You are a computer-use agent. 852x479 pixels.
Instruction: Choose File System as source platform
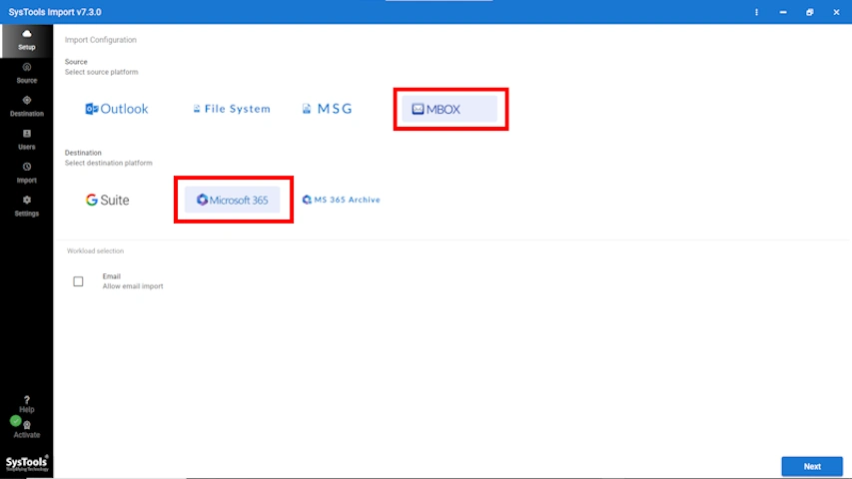(x=232, y=109)
